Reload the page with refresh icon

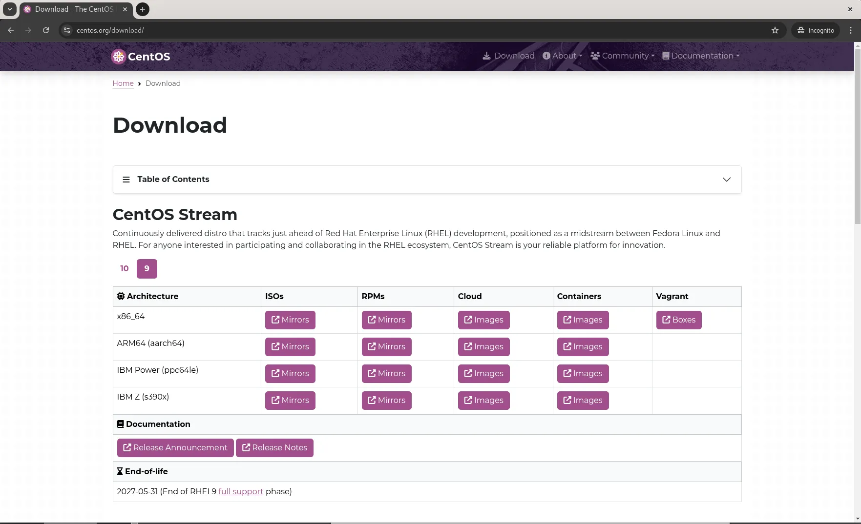point(46,30)
